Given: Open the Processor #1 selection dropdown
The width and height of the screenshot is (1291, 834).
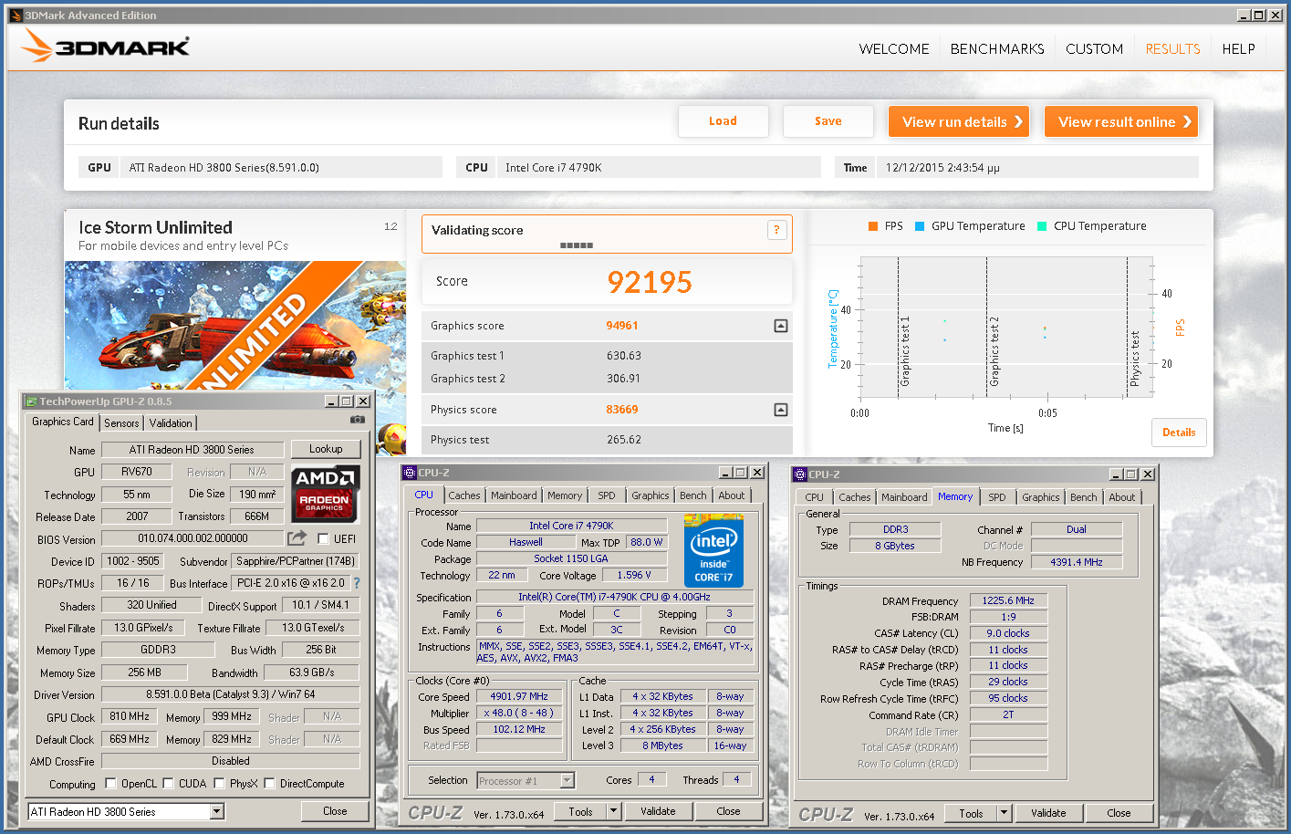Looking at the screenshot, I should point(567,780).
